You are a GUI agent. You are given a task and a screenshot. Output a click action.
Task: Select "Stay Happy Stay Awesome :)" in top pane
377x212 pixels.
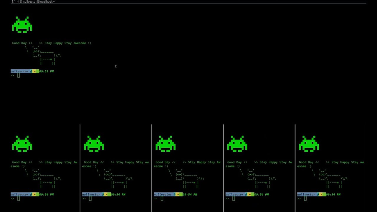tap(68, 43)
